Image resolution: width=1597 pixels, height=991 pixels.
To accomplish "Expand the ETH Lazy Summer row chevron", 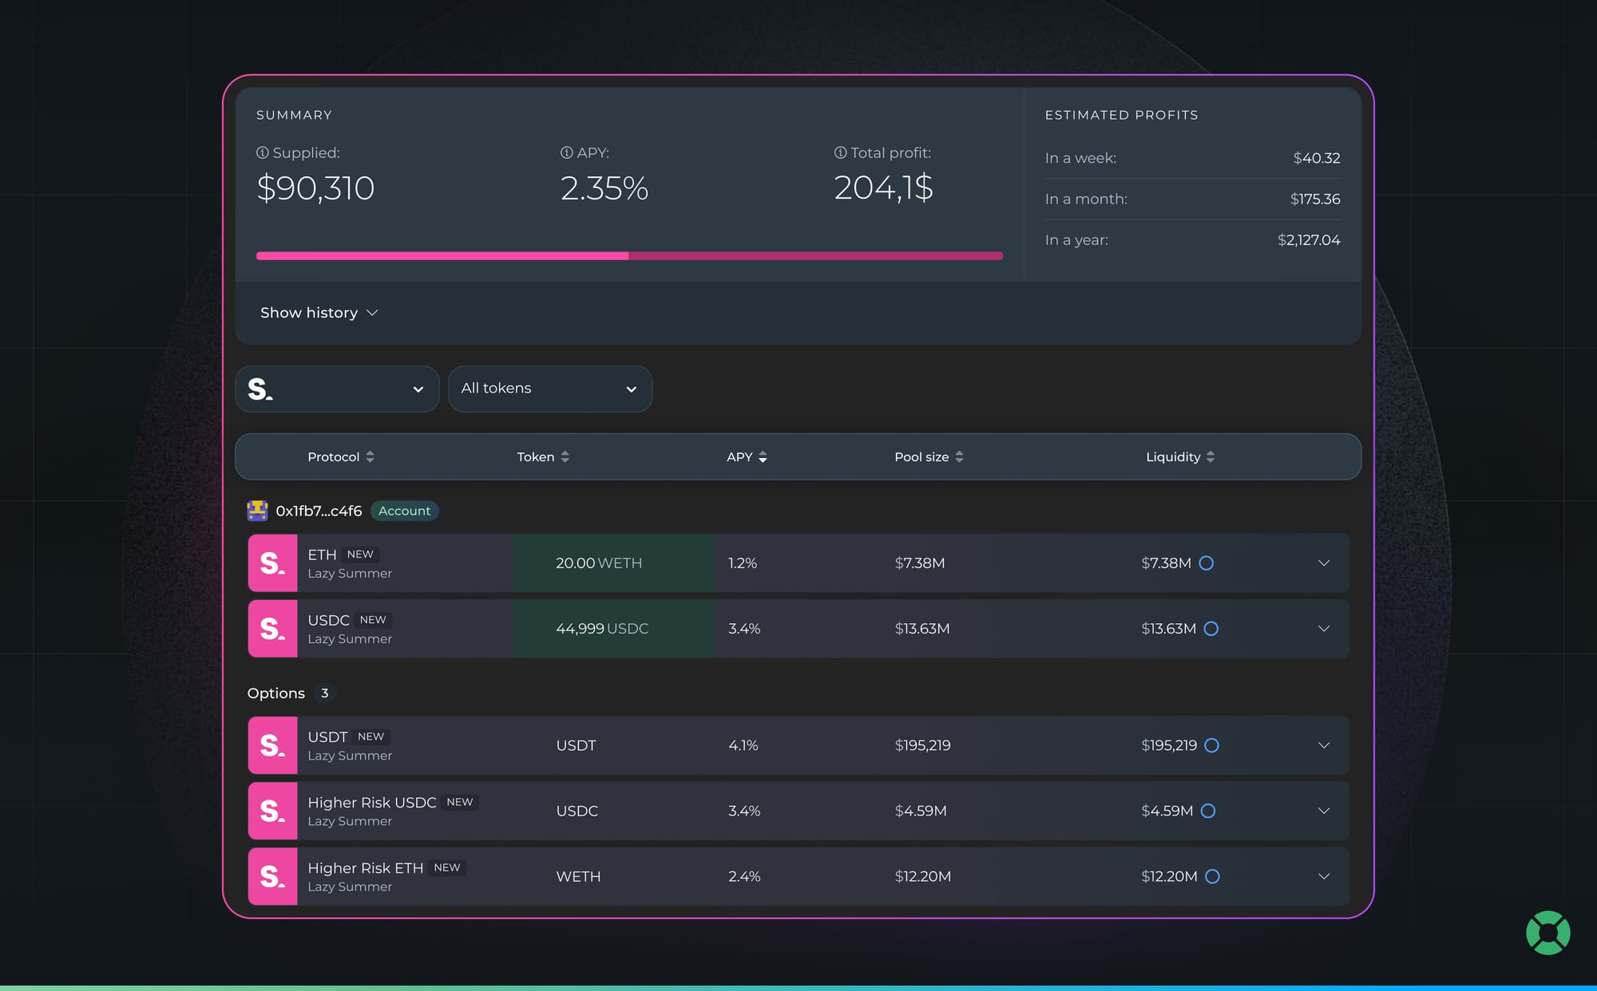I will pos(1323,563).
